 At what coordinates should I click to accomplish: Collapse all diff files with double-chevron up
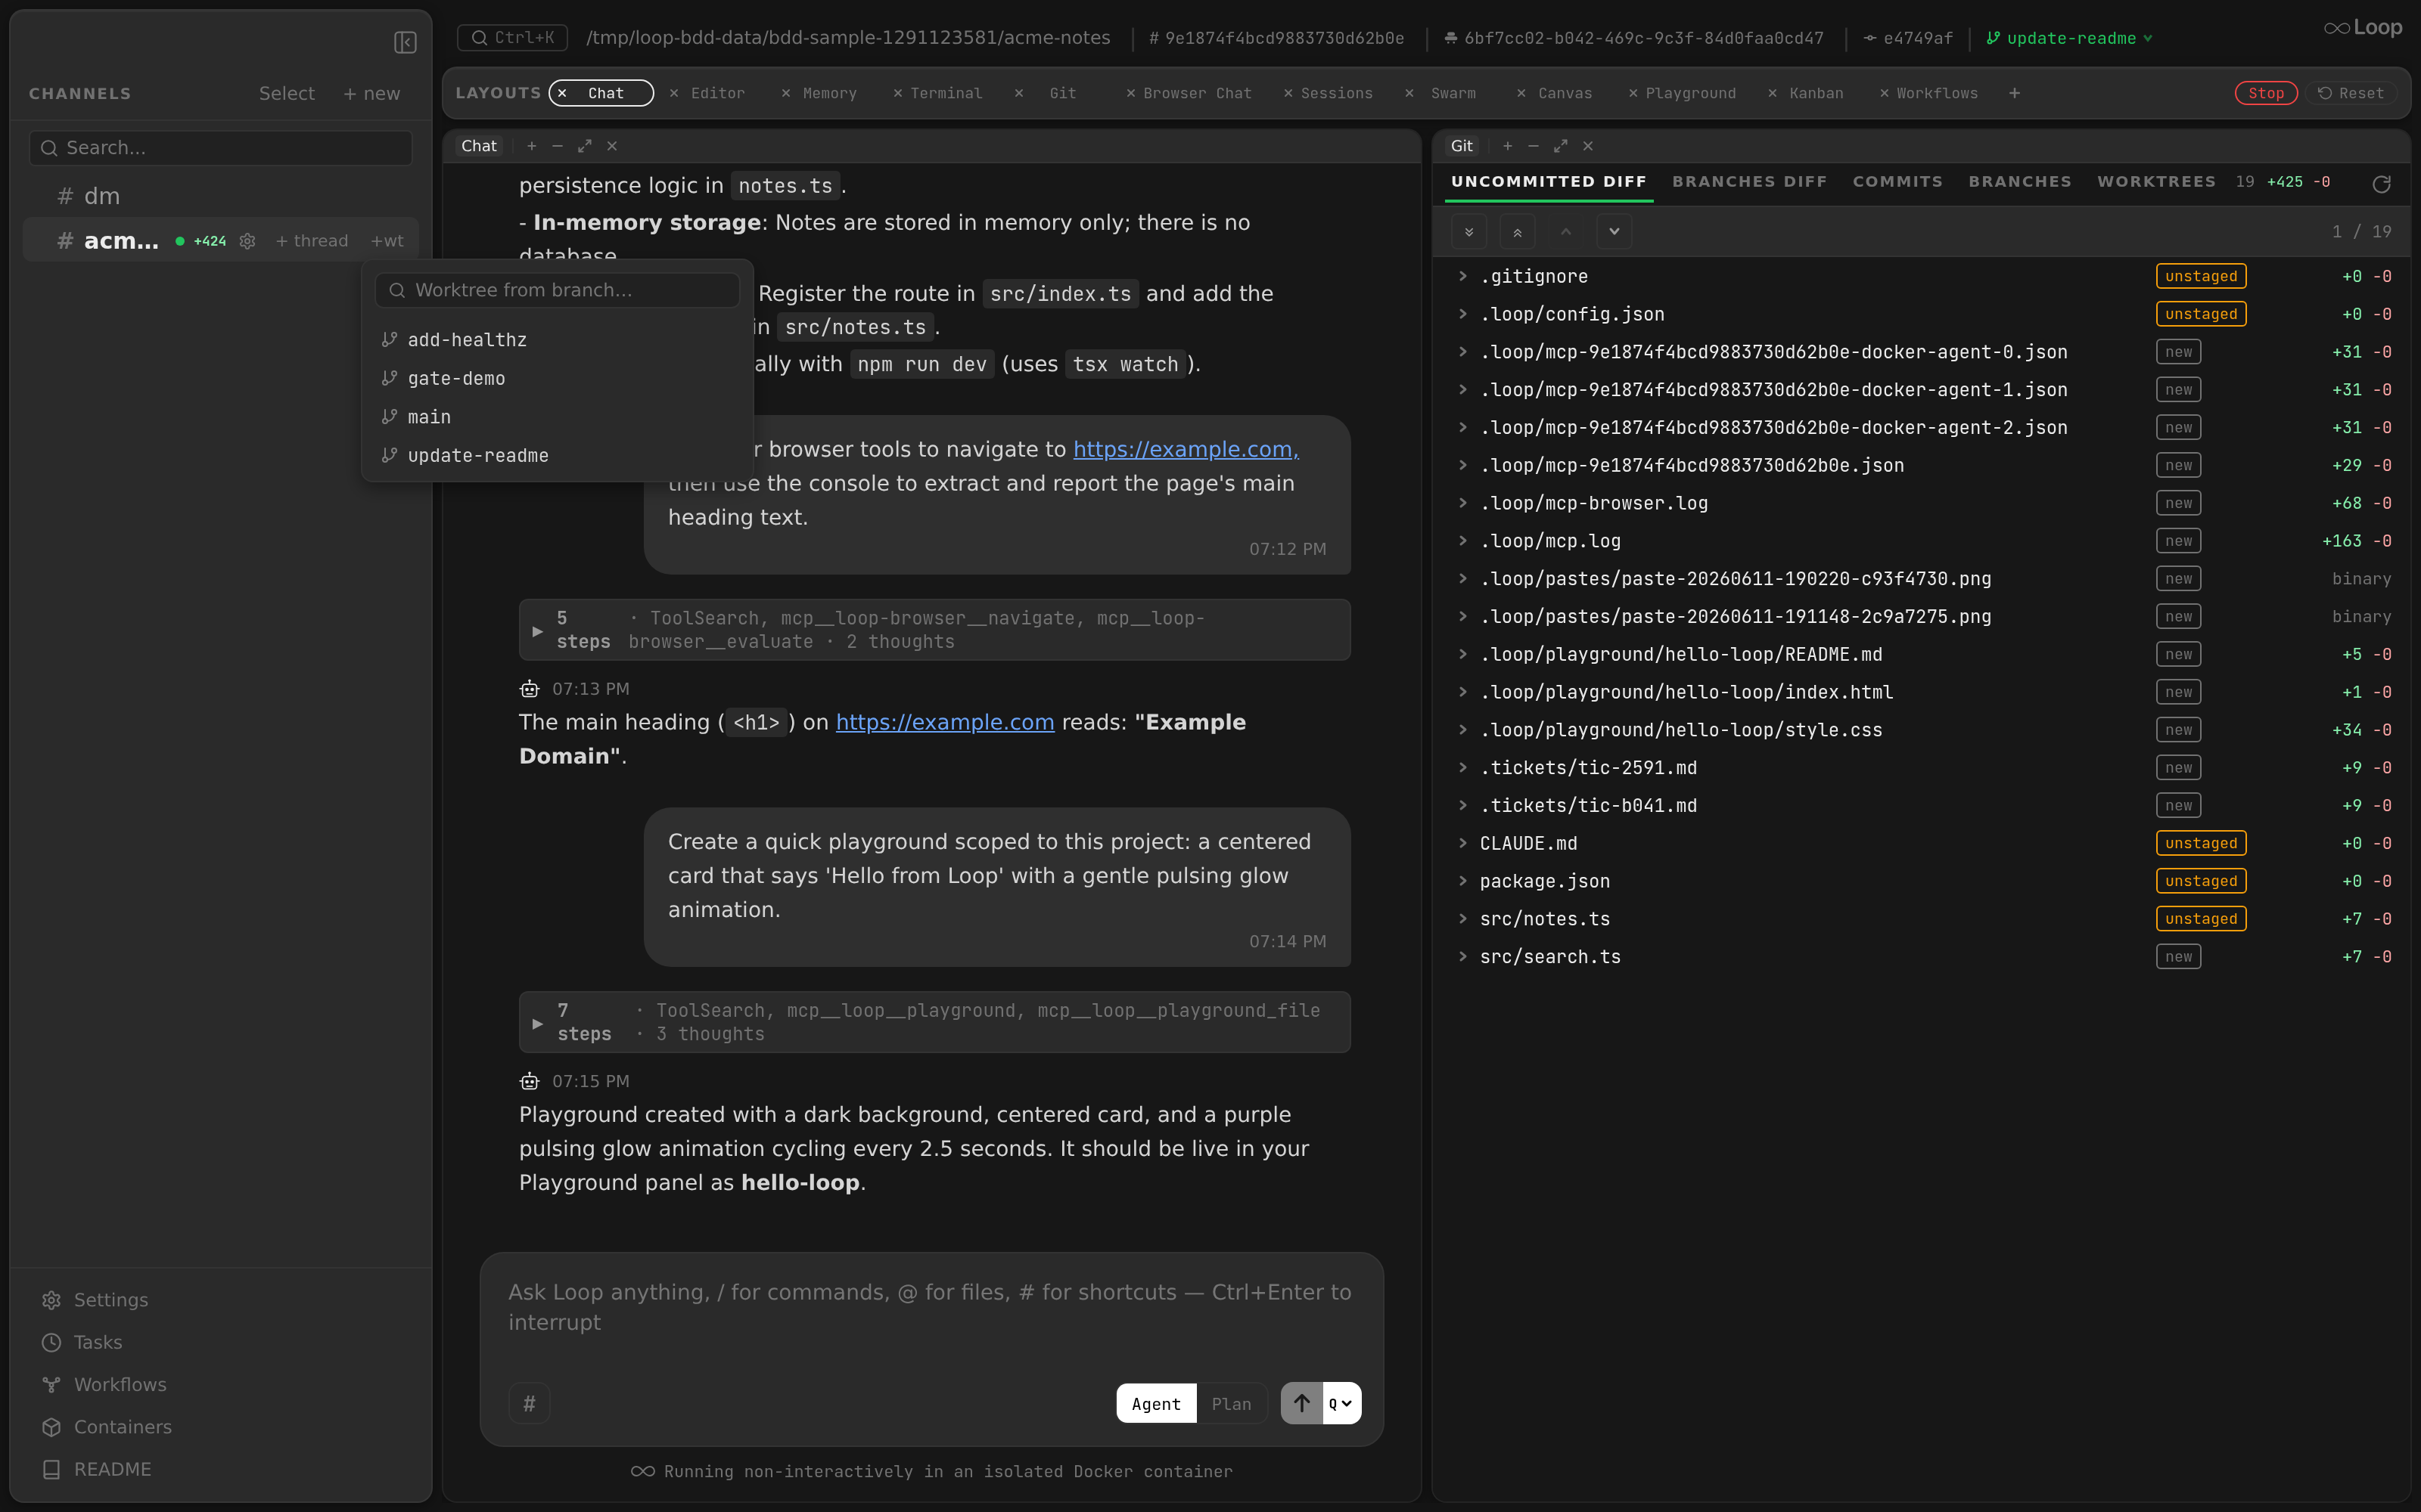(1518, 232)
